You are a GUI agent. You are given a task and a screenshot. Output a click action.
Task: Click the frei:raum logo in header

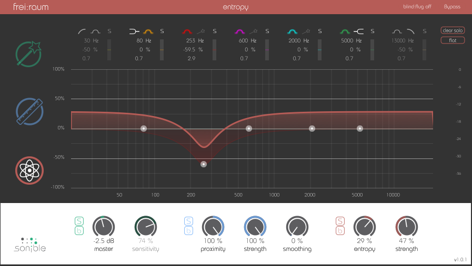pos(31,7)
